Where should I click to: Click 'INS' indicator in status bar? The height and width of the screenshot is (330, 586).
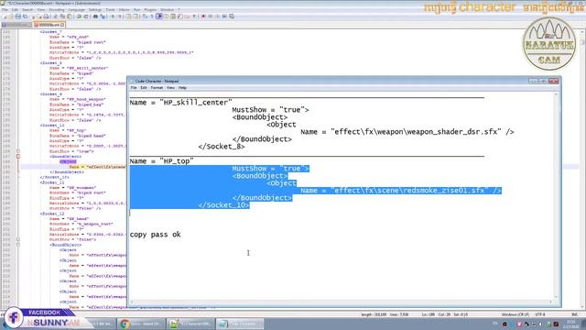575,314
